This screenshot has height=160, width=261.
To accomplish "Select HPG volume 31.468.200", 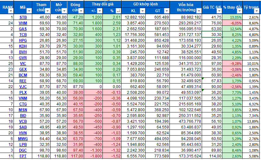I will 133,40.
